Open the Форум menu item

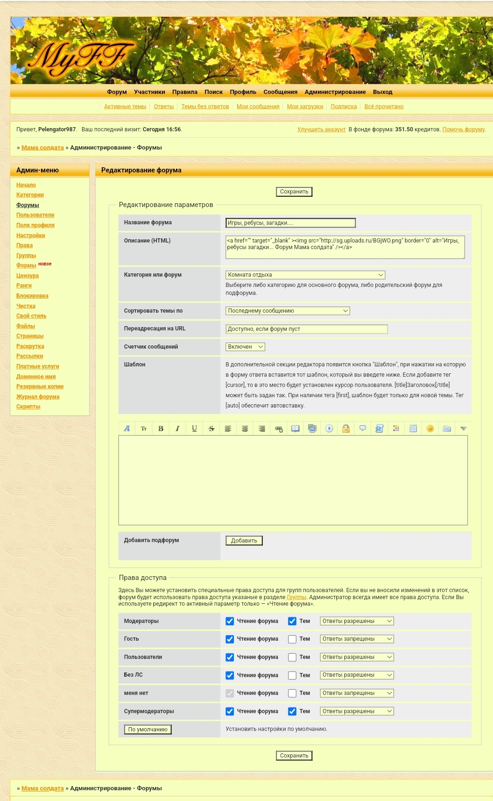click(x=117, y=92)
